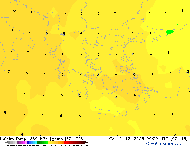Image resolution: width=190 pixels, height=146 pixels.
Task: Click the dark purple legend swatch
Action: [x=18, y=142]
